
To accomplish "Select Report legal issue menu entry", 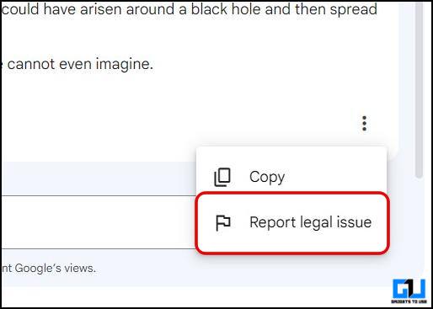I will pos(292,222).
